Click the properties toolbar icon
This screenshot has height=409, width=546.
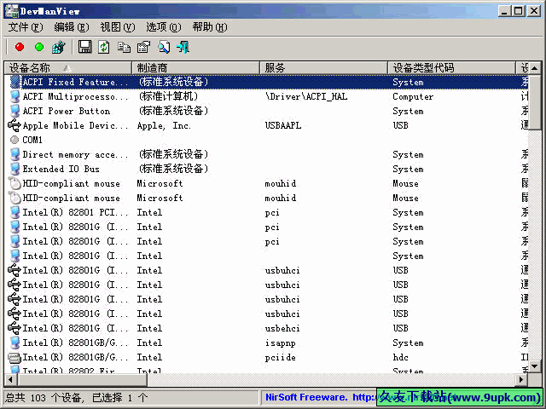coord(143,47)
